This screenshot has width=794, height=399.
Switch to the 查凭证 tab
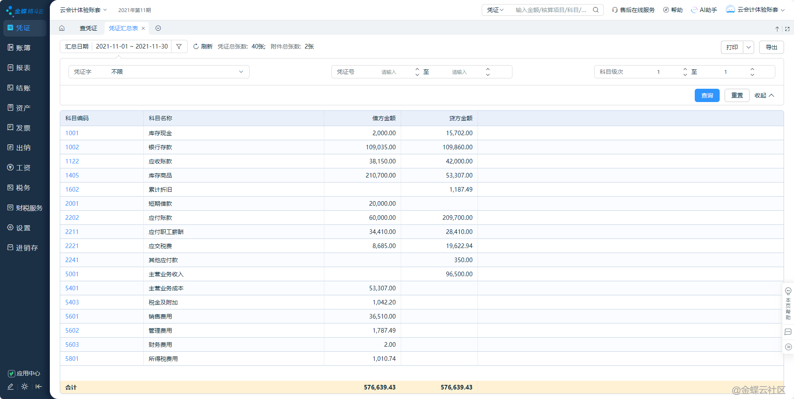pos(88,28)
